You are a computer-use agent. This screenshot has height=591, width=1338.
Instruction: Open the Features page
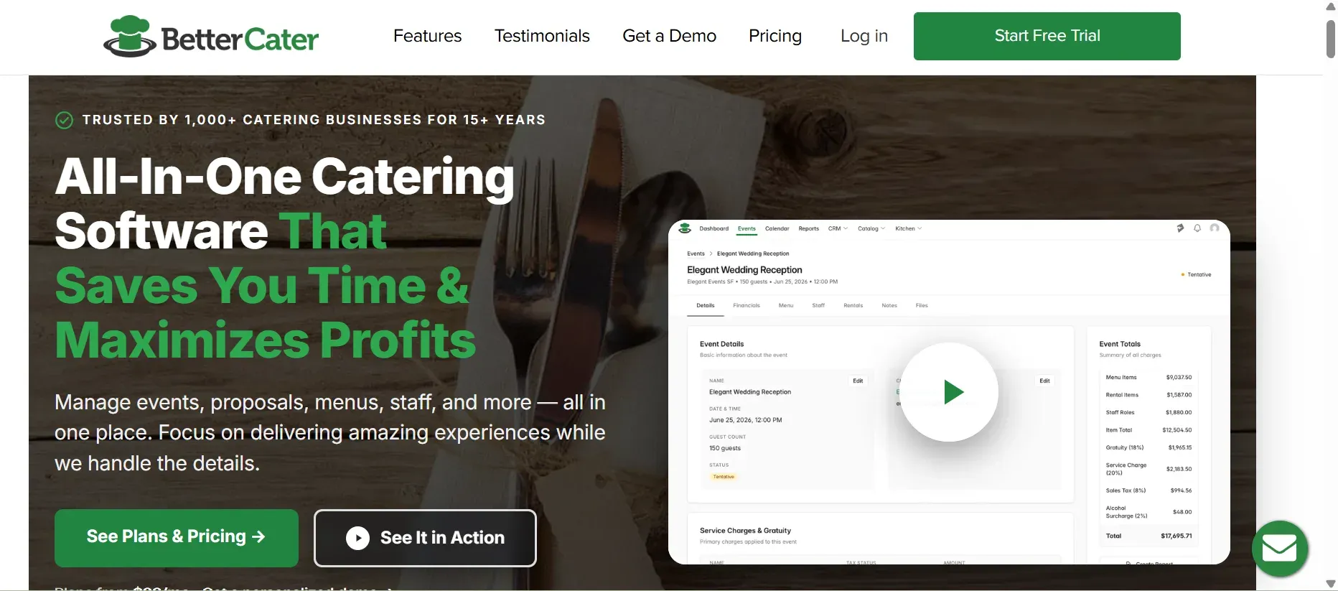click(427, 36)
